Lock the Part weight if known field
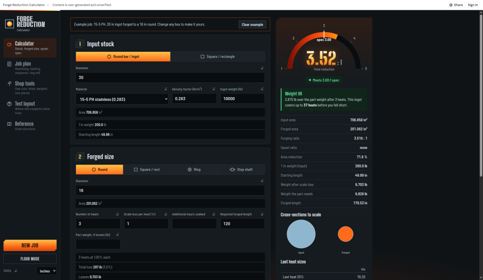The image size is (483, 280). click(117, 234)
